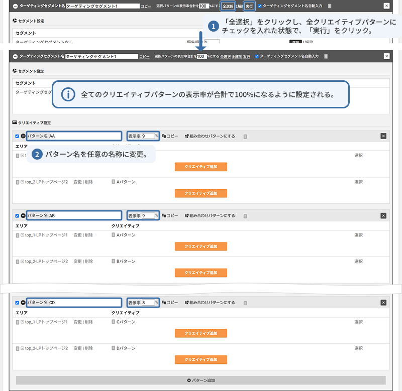Image resolution: width=402 pixels, height=391 pixels.
Task: Collapse top_2-LPトップページ2 row in pattern AB
Action: pos(22,261)
